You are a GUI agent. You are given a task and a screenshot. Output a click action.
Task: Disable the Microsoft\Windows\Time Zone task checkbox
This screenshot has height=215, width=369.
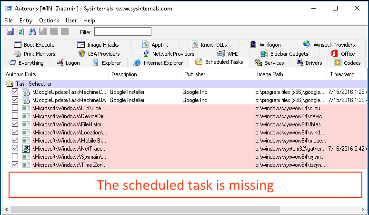(15, 164)
